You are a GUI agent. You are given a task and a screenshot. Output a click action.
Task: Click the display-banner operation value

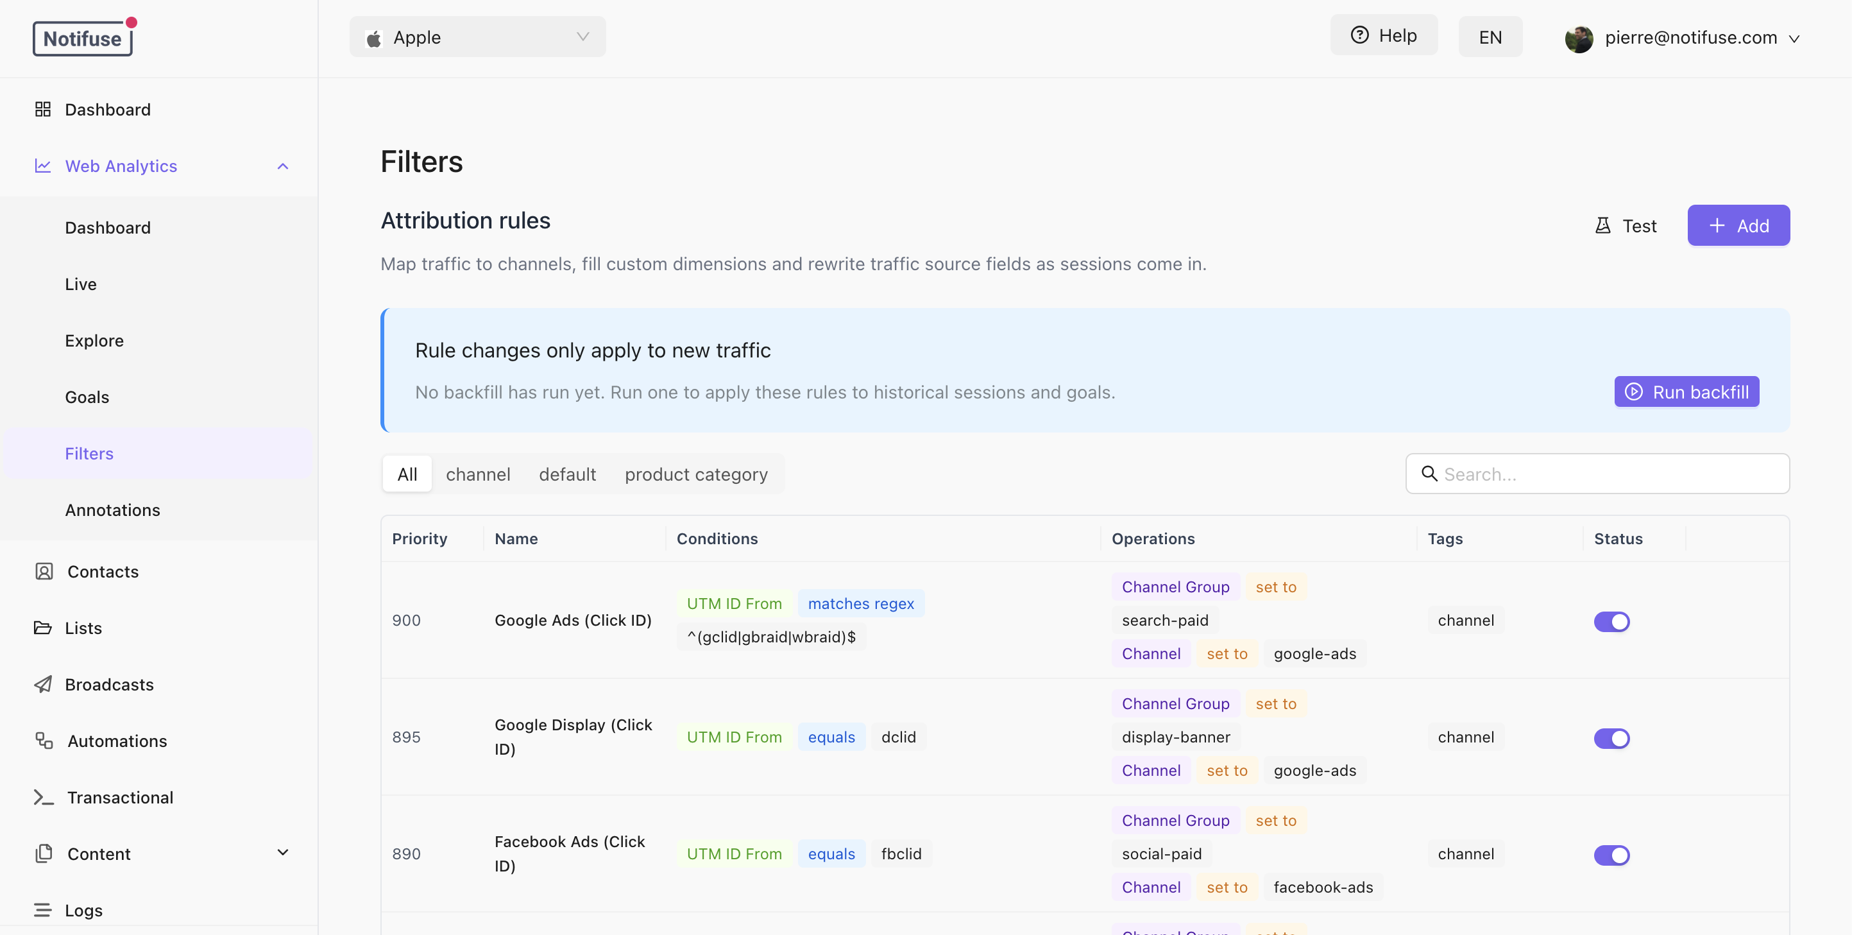1175,737
